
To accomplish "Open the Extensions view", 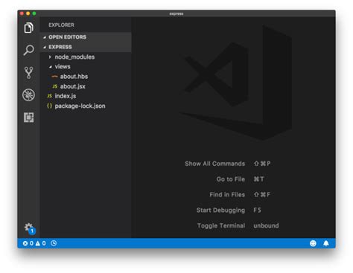I will click(x=29, y=118).
